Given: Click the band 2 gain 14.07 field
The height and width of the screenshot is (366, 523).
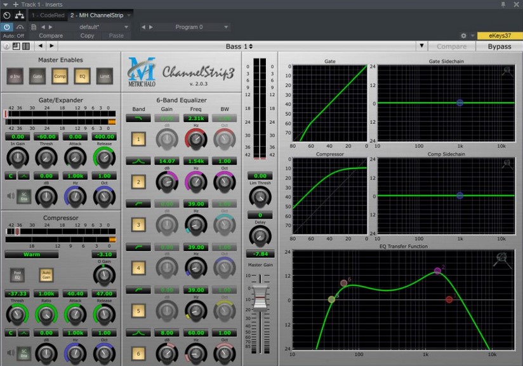Looking at the screenshot, I should (167, 161).
